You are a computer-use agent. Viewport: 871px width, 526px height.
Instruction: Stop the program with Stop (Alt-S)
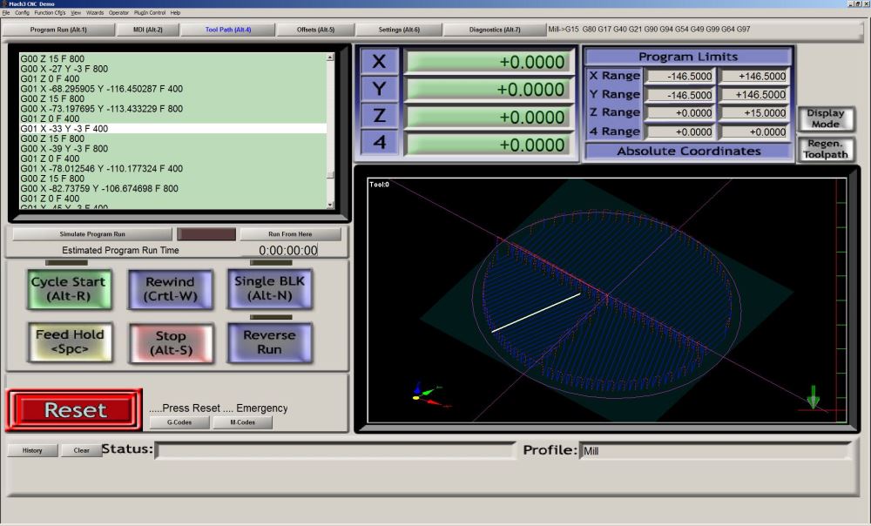click(x=171, y=343)
